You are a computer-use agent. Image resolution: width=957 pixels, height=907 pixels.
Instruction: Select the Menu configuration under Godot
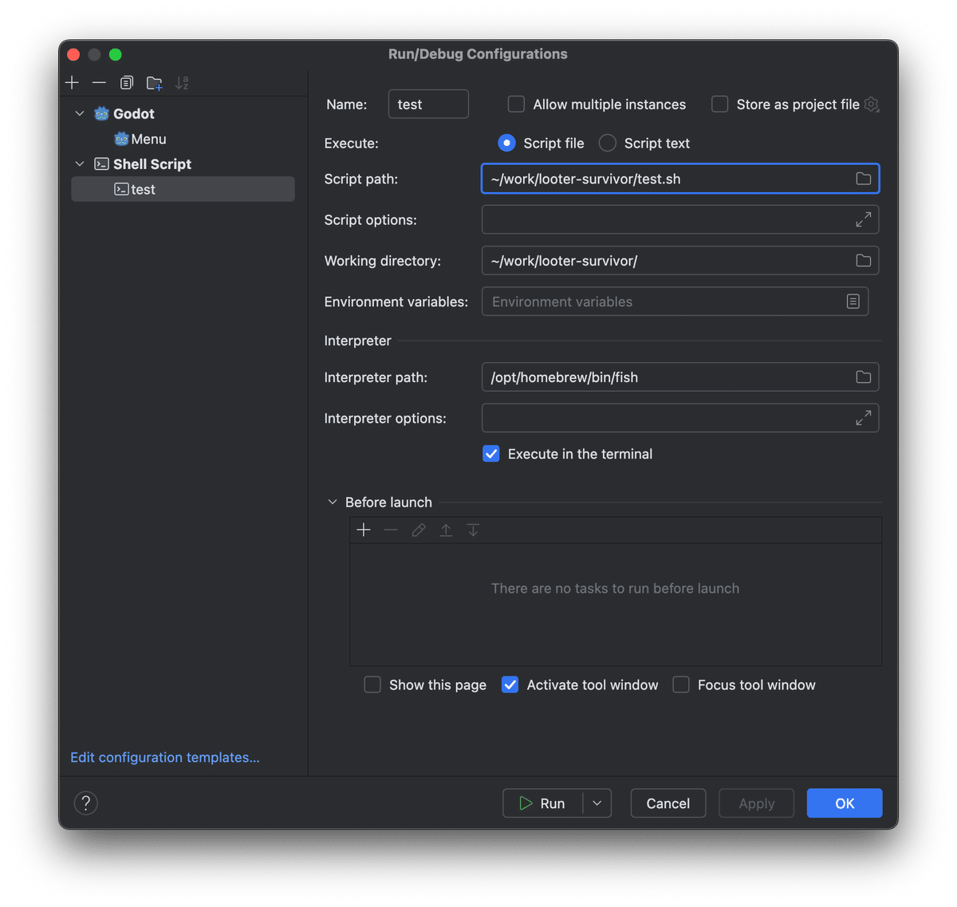coord(148,139)
